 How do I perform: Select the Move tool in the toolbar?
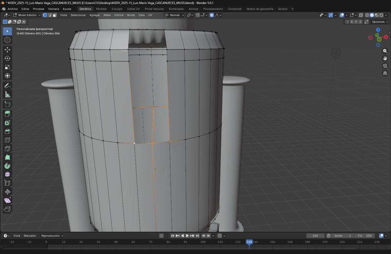click(x=7, y=50)
